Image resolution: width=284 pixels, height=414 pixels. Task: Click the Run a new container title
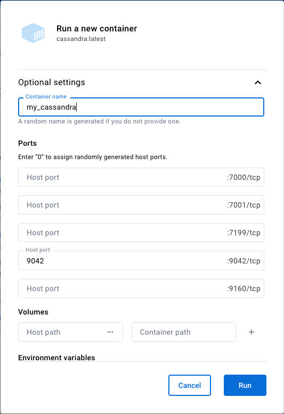coord(97,29)
